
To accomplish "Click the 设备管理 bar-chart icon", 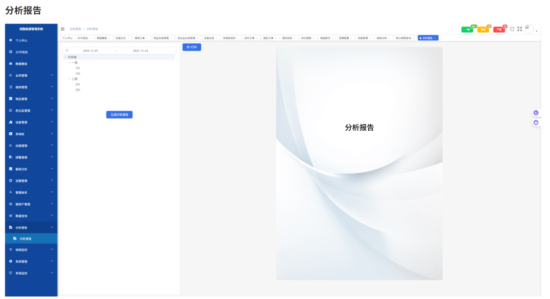I will point(11,123).
